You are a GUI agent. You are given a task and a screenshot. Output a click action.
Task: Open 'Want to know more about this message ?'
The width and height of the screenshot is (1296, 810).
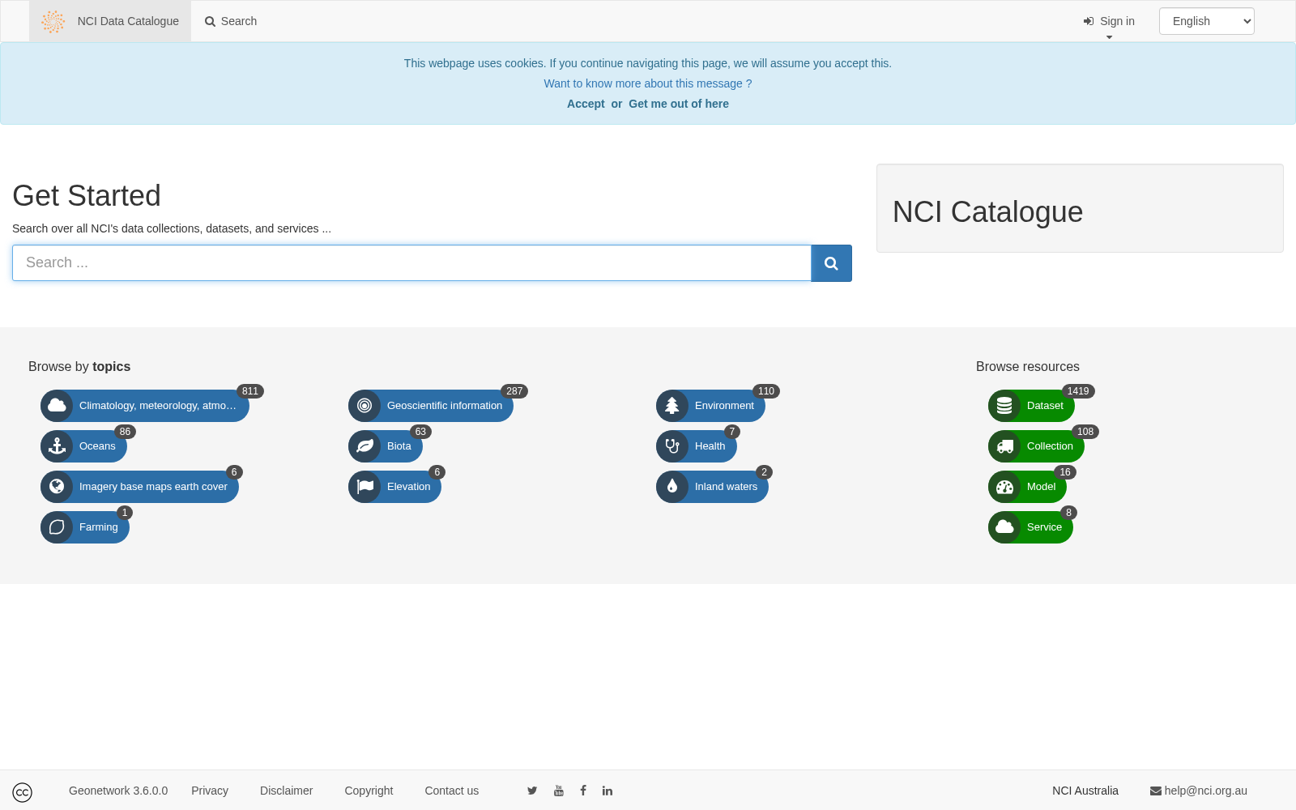click(648, 83)
